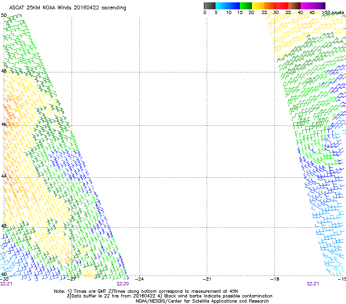The image size is (346, 304).
Task: Click the purple '22:20' time label
Action: point(123,284)
